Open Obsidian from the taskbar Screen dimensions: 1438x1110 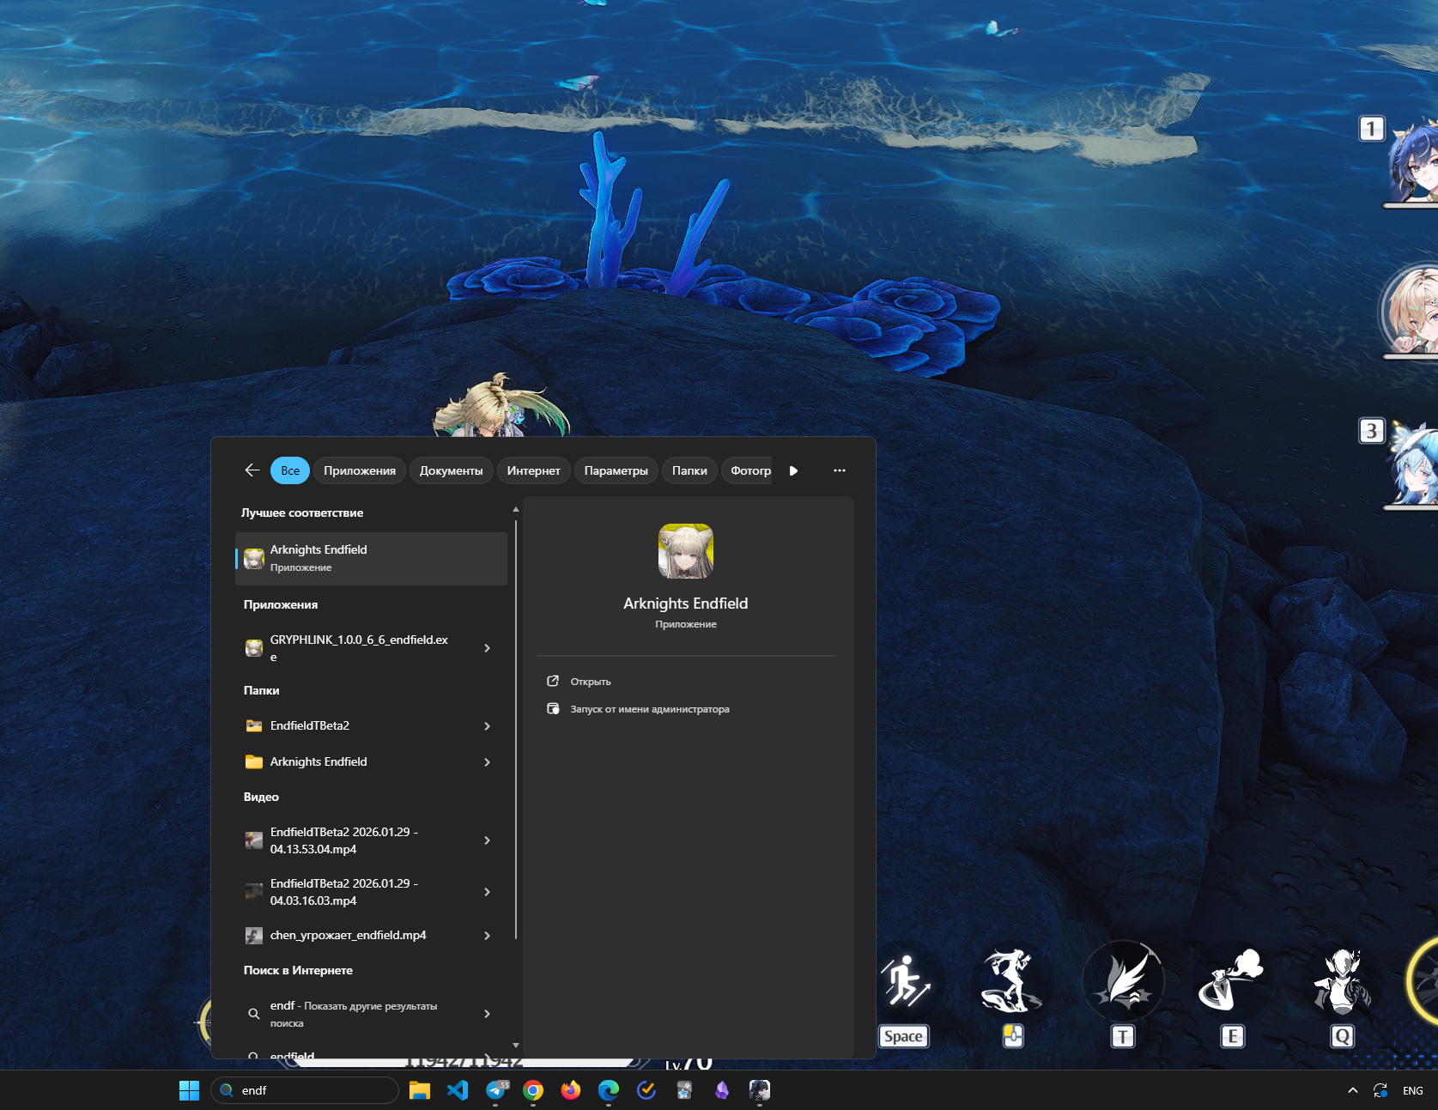(722, 1090)
